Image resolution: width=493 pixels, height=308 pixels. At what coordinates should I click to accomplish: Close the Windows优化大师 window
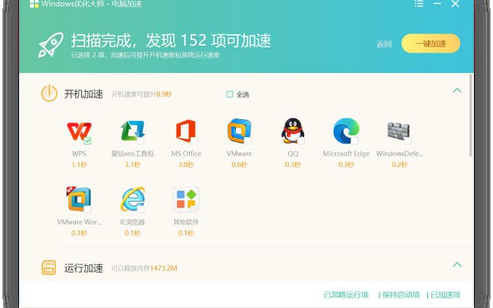[455, 4]
